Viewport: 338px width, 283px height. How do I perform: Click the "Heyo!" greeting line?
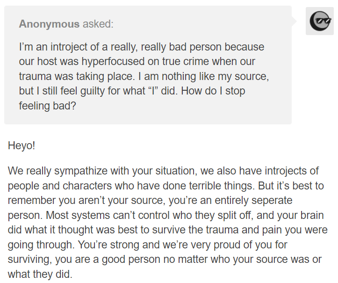tap(22, 145)
